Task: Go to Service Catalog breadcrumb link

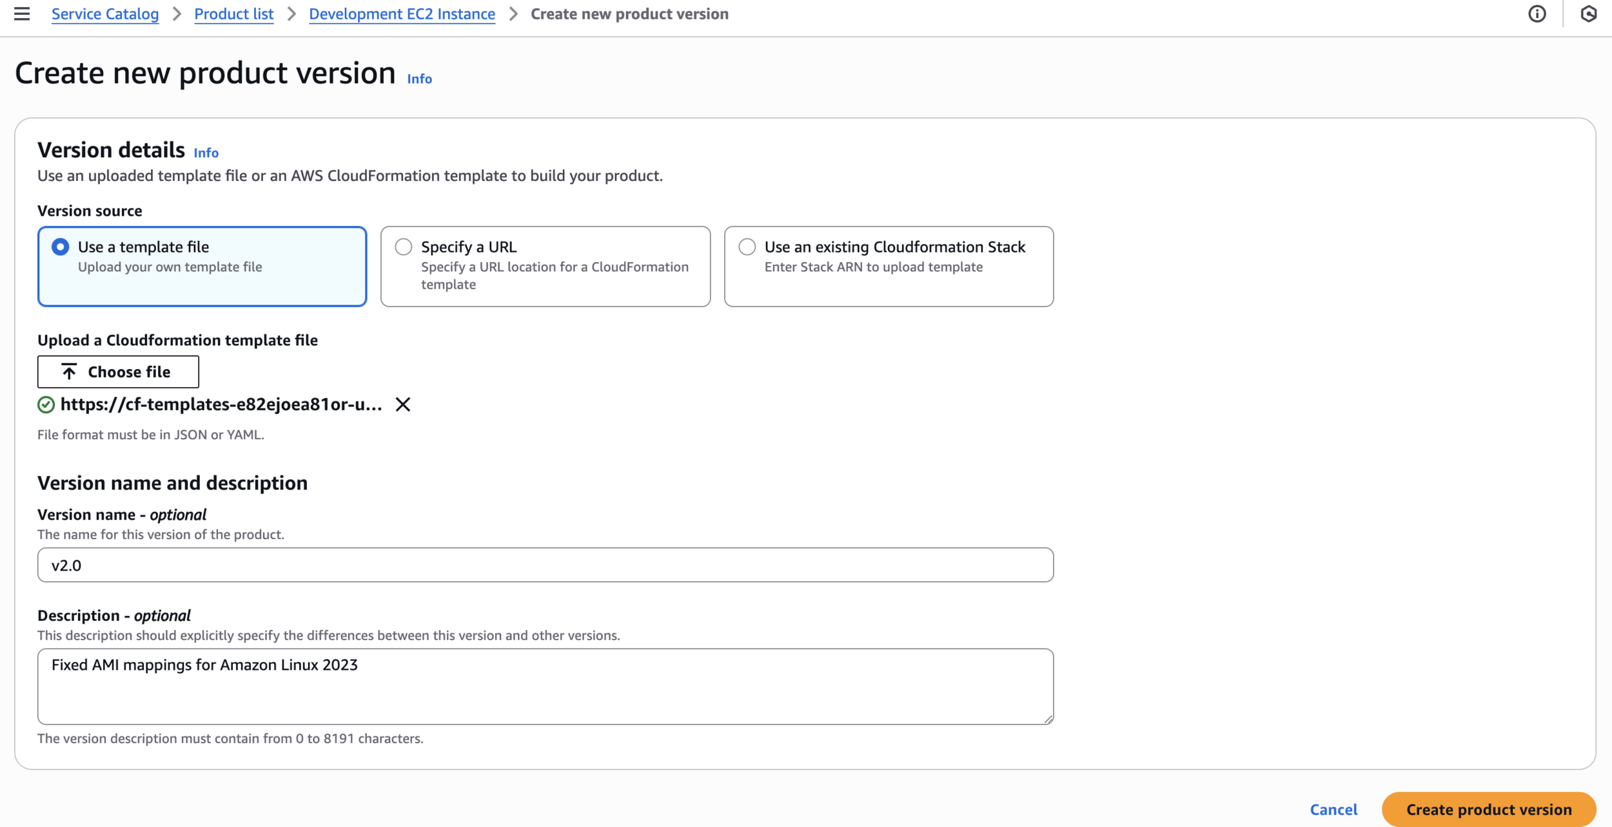Action: [105, 14]
